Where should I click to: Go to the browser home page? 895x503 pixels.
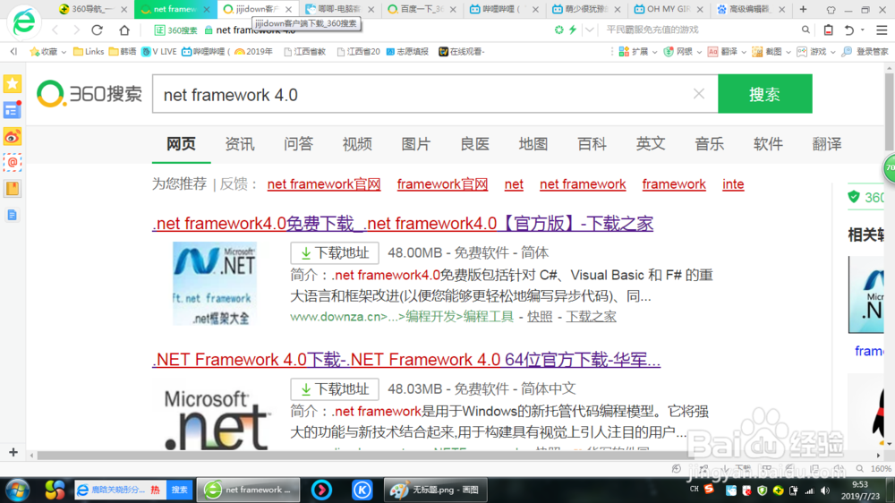[x=124, y=30]
